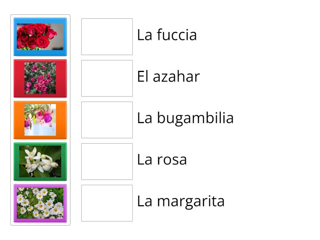The width and height of the screenshot is (320, 240).
Task: Select the answer box next to La bugambilia
Action: pyautogui.click(x=106, y=120)
